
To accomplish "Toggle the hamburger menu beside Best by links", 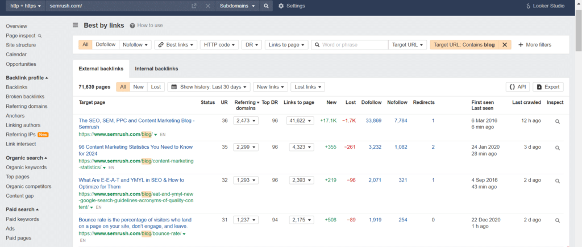I will point(76,25).
